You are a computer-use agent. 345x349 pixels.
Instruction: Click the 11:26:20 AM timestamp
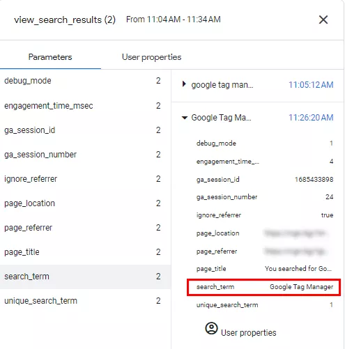pos(311,118)
